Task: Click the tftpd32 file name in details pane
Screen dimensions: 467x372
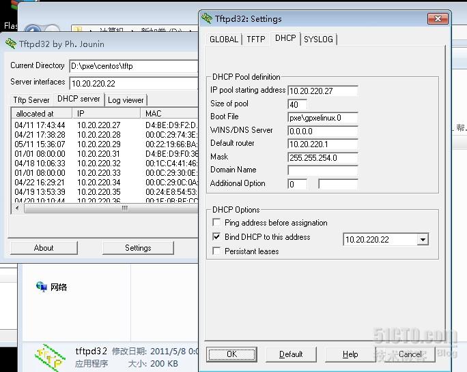Action: click(x=91, y=351)
